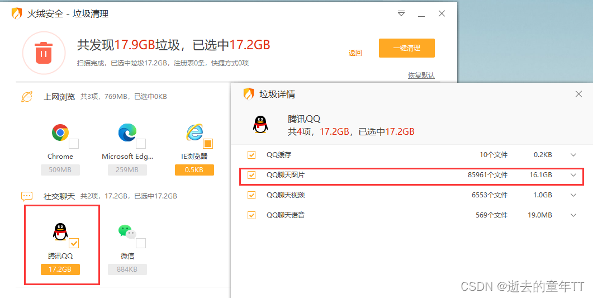Image resolution: width=593 pixels, height=298 pixels.
Task: Uncheck the QQ聊天语音 checkbox
Action: click(x=251, y=215)
